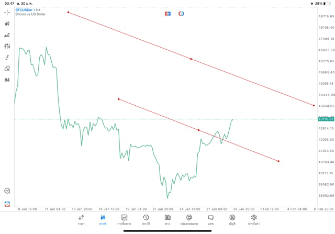Tap the red-blue one-click trading icon
This screenshot has height=234, width=335.
coord(167,14)
